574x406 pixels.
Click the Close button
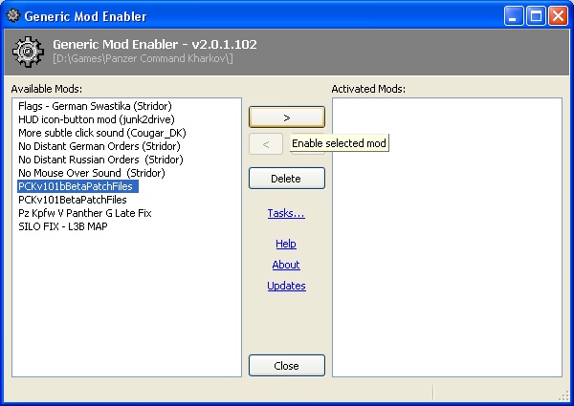point(287,366)
